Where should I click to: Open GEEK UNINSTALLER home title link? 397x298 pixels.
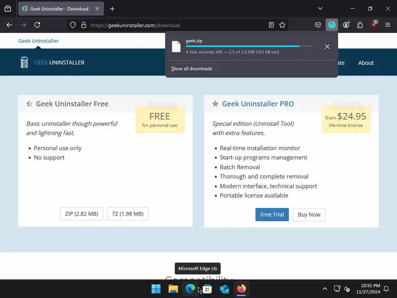(x=59, y=62)
